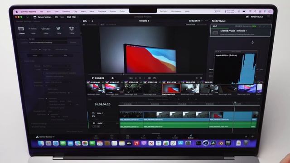The image size is (290, 163).
Task: Expand Advanced Settings section
Action: click(x=39, y=124)
